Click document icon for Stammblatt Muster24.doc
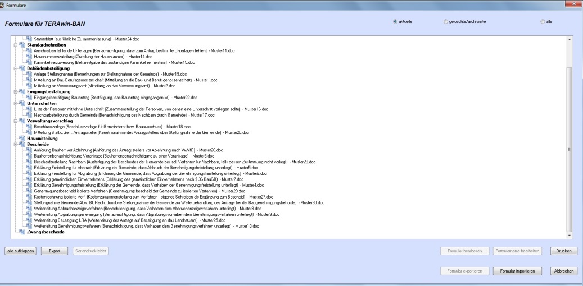 [29, 38]
